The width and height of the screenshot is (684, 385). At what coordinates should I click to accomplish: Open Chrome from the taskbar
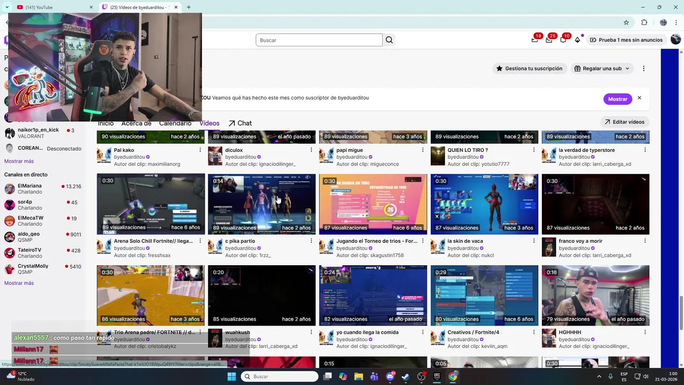click(x=453, y=376)
